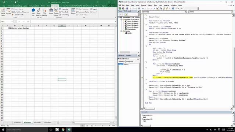Click View Microsoft Excel icon in VBA toolbar

click(120, 8)
